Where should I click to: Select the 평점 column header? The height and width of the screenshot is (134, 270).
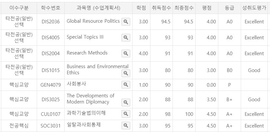tap(207, 8)
